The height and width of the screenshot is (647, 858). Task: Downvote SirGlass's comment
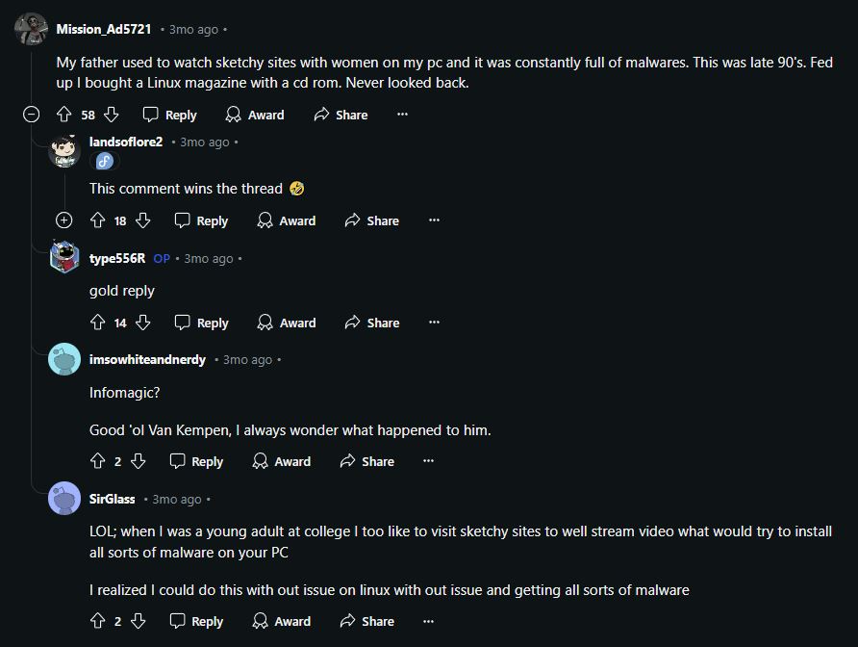click(138, 621)
